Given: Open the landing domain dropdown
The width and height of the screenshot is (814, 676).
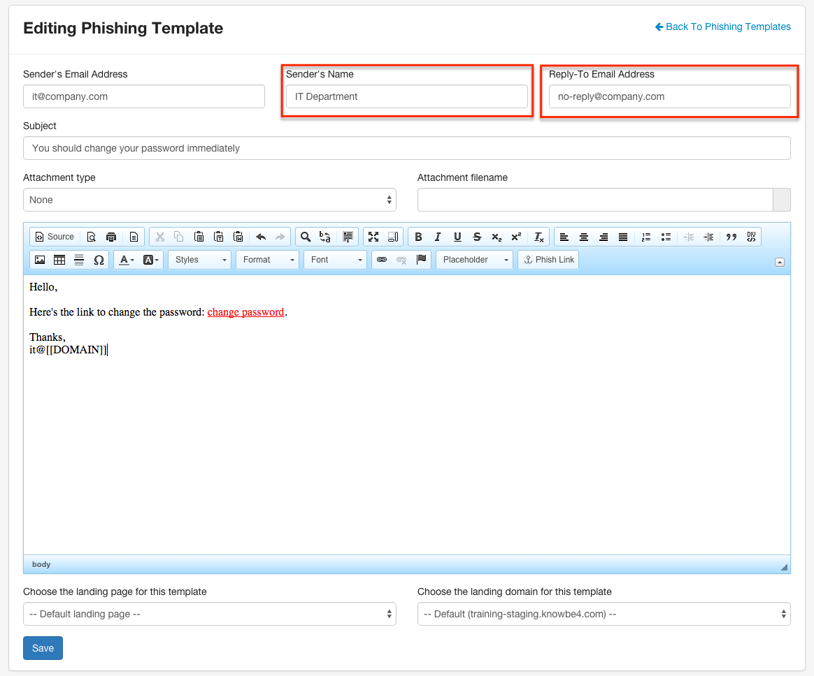Looking at the screenshot, I should (603, 614).
